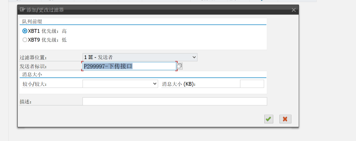Screen dimensions: 356x141
Task: Cancel with the red X button
Action: coord(285,119)
